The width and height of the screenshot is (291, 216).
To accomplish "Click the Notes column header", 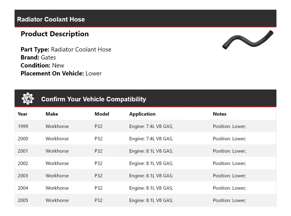I will (219, 114).
